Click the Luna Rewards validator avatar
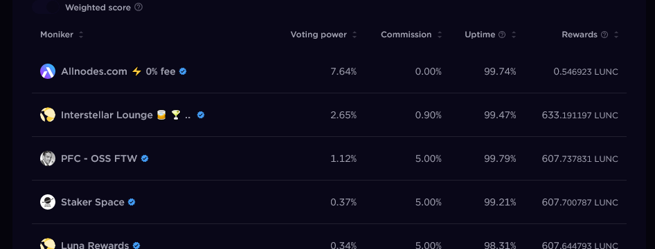655x249 pixels. click(x=48, y=244)
